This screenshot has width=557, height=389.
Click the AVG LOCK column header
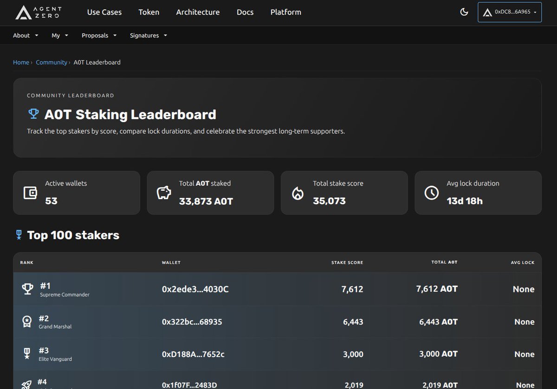point(523,263)
